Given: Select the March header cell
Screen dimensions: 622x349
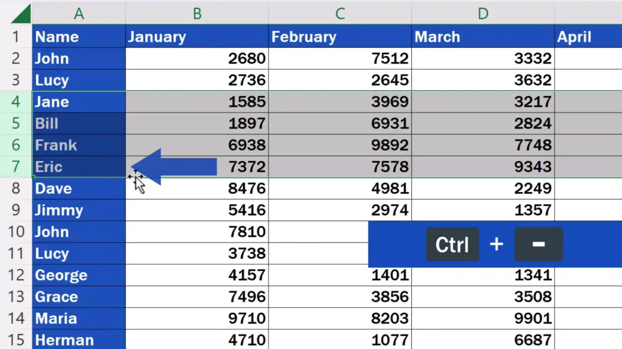Looking at the screenshot, I should click(483, 36).
